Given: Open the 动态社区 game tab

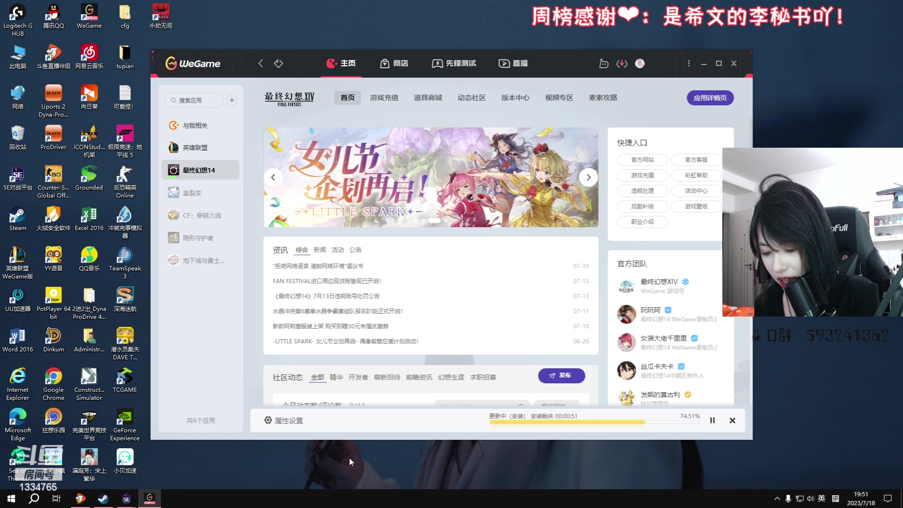Looking at the screenshot, I should pos(472,97).
